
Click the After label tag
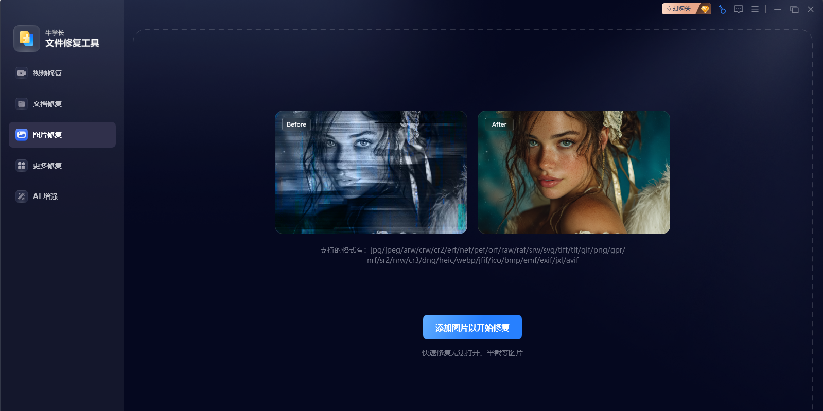pyautogui.click(x=499, y=124)
